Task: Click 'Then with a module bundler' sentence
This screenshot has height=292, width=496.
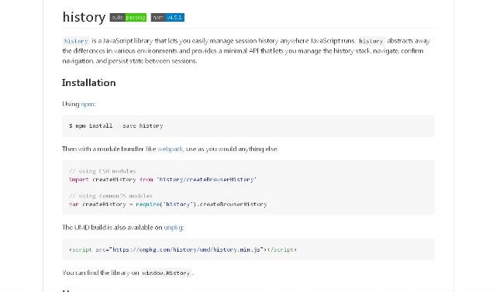Action: (170, 149)
